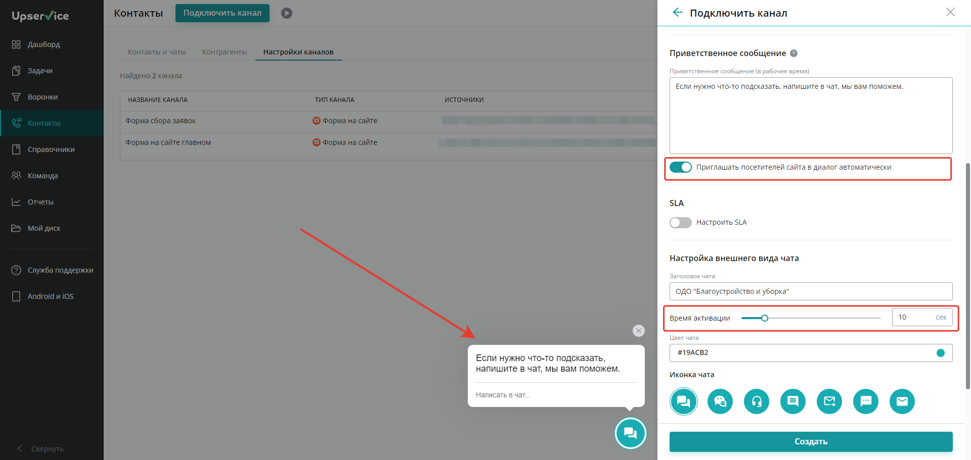Open the Dashboard icon in sidebar
Screen dimensions: 971x460
(16, 44)
